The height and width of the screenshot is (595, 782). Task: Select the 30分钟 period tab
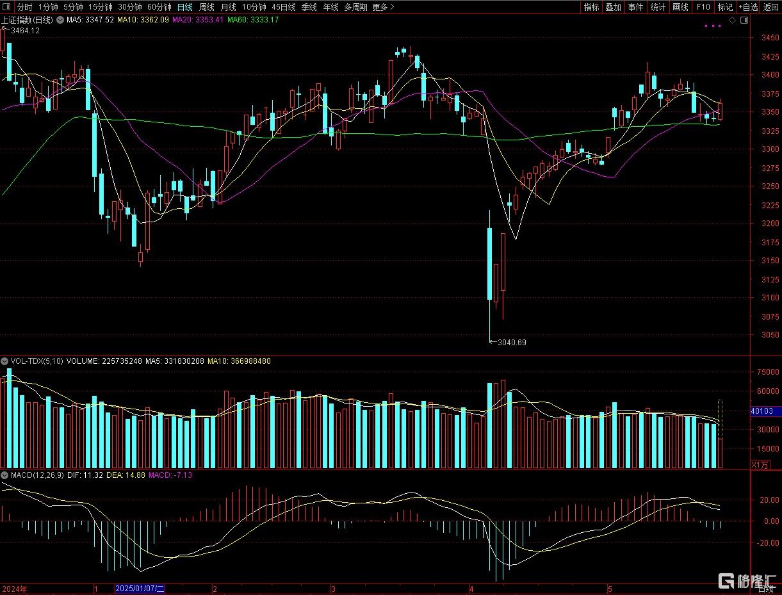click(x=129, y=7)
